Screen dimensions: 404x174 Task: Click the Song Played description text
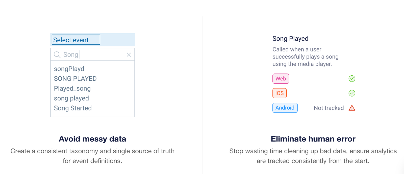(x=306, y=57)
